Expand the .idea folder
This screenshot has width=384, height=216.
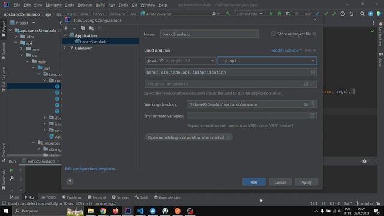[x=16, y=37]
